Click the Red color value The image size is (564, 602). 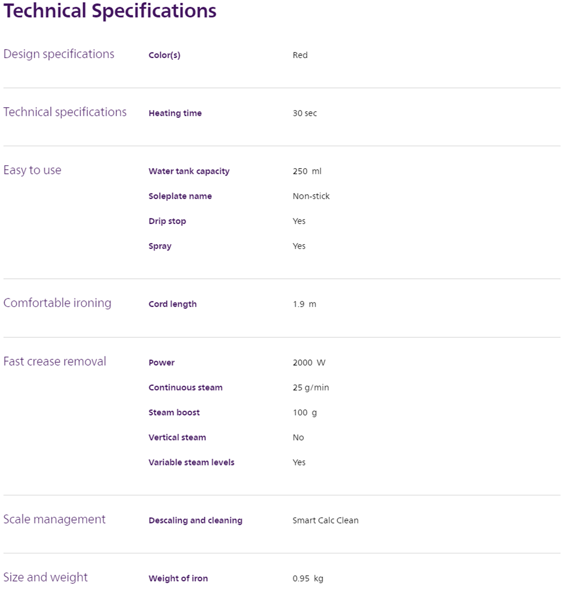pos(300,55)
